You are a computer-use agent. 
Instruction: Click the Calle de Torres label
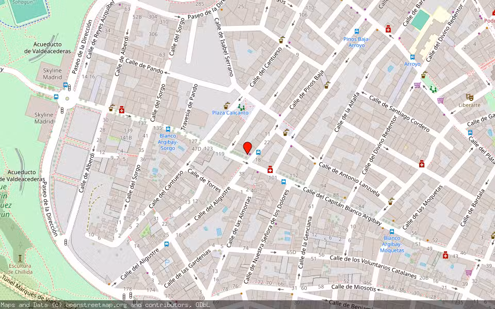click(x=205, y=180)
